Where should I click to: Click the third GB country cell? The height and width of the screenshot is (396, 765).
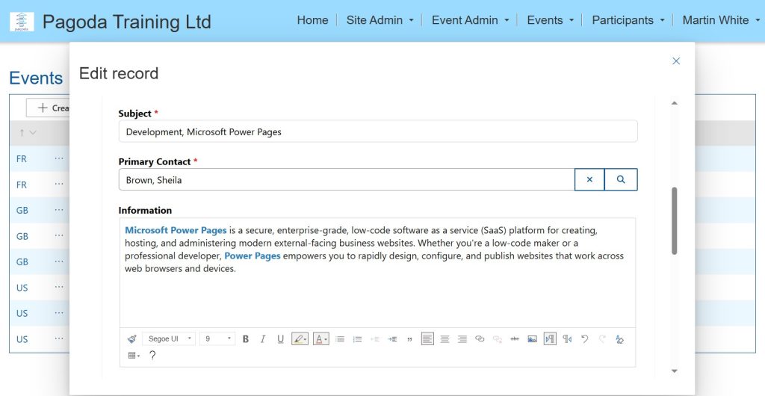(x=22, y=262)
